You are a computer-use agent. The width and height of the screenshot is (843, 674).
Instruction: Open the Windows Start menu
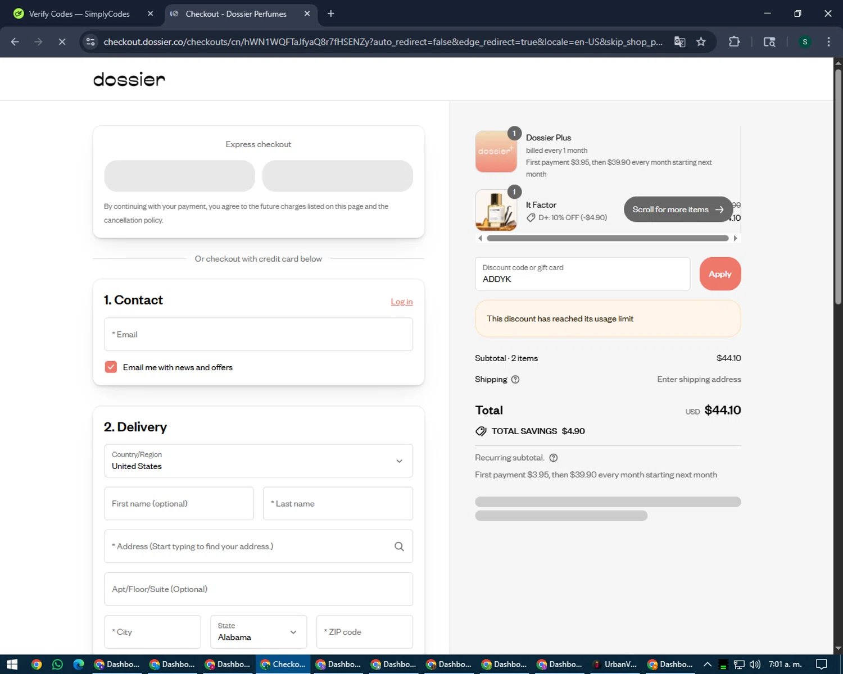[x=12, y=664]
